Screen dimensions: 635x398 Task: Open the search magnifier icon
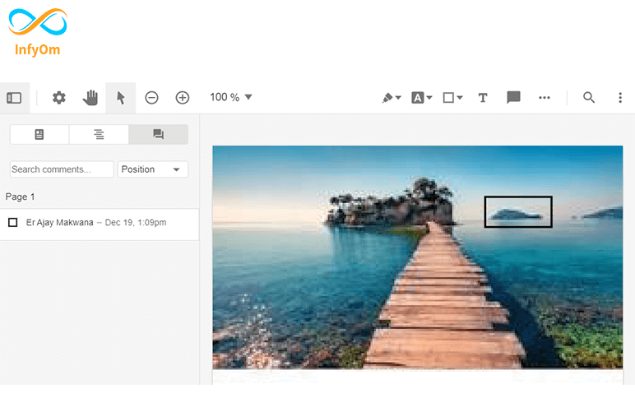coord(589,98)
